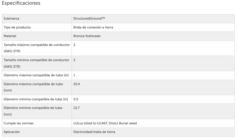
Task: Click Electricidad/malla de tierra value
Action: 94,132
